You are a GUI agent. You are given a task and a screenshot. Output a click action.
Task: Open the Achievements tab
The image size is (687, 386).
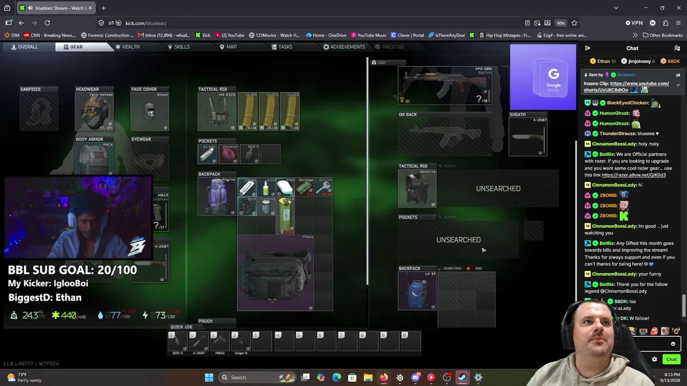click(344, 47)
